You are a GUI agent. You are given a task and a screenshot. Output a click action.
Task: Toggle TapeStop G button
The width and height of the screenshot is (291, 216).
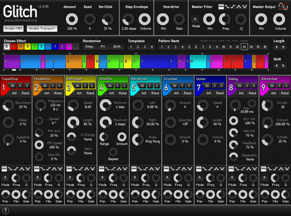[27, 86]
